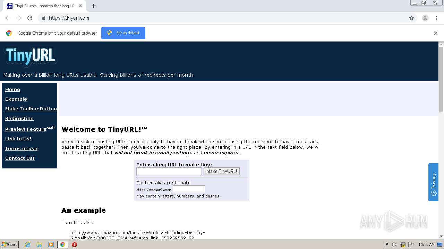Click the Chrome icon in the notification bar

click(9, 33)
